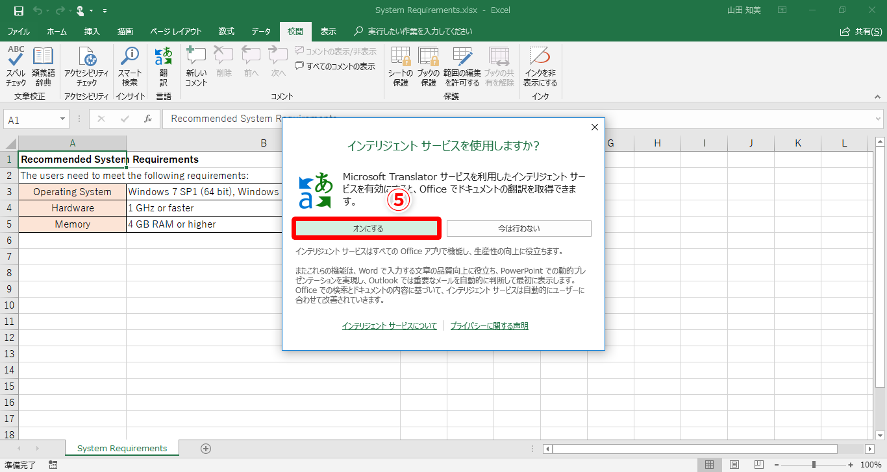This screenshot has width=887, height=472.
Task: Open スマート検索 smart lookup
Action: click(x=130, y=66)
